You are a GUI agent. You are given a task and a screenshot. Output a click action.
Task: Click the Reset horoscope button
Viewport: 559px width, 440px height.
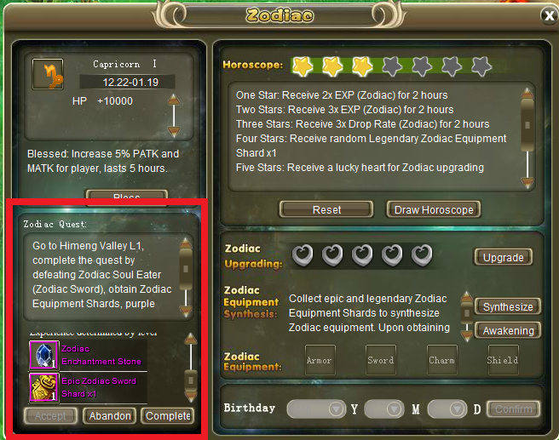326,209
